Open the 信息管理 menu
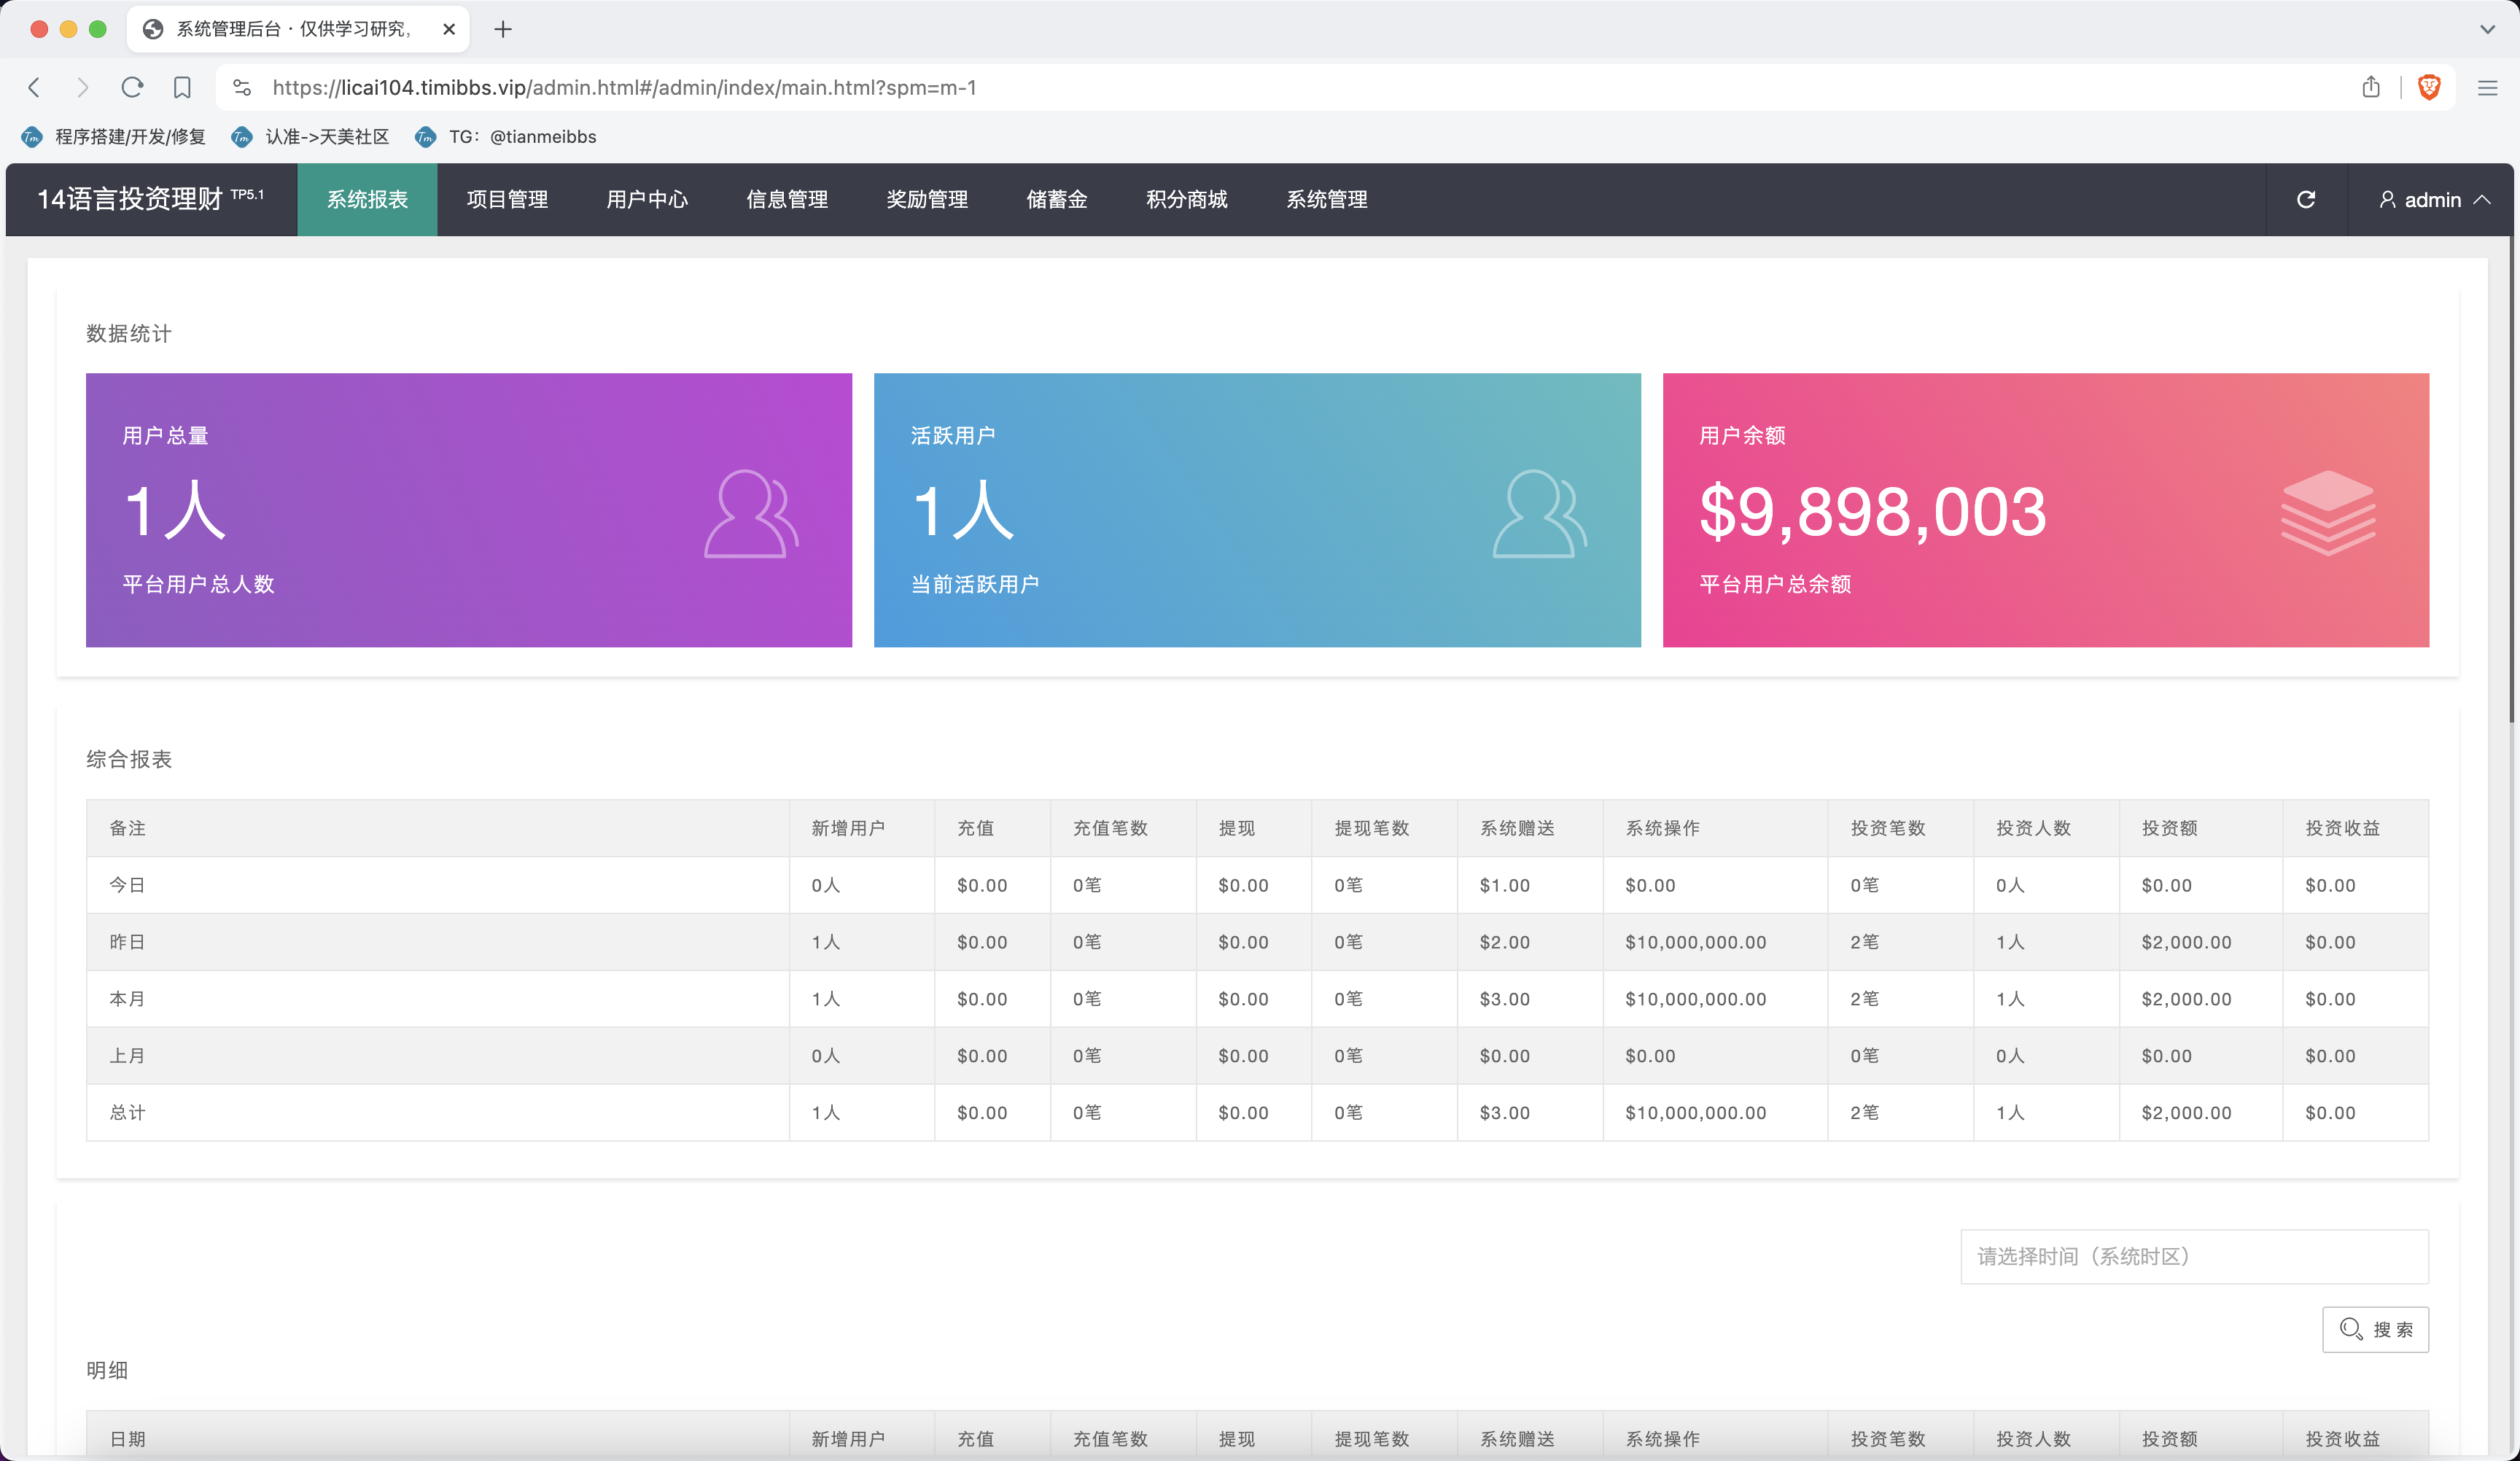 pos(787,199)
